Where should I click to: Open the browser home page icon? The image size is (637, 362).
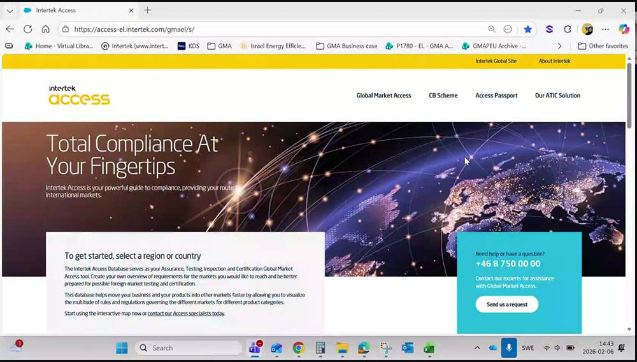(45, 29)
